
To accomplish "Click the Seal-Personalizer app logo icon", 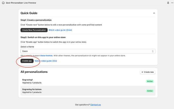I will pos(3,3).
